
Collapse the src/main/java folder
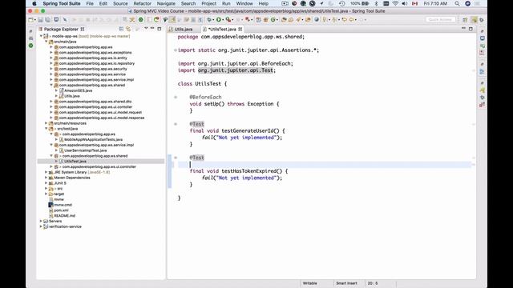[x=46, y=42]
